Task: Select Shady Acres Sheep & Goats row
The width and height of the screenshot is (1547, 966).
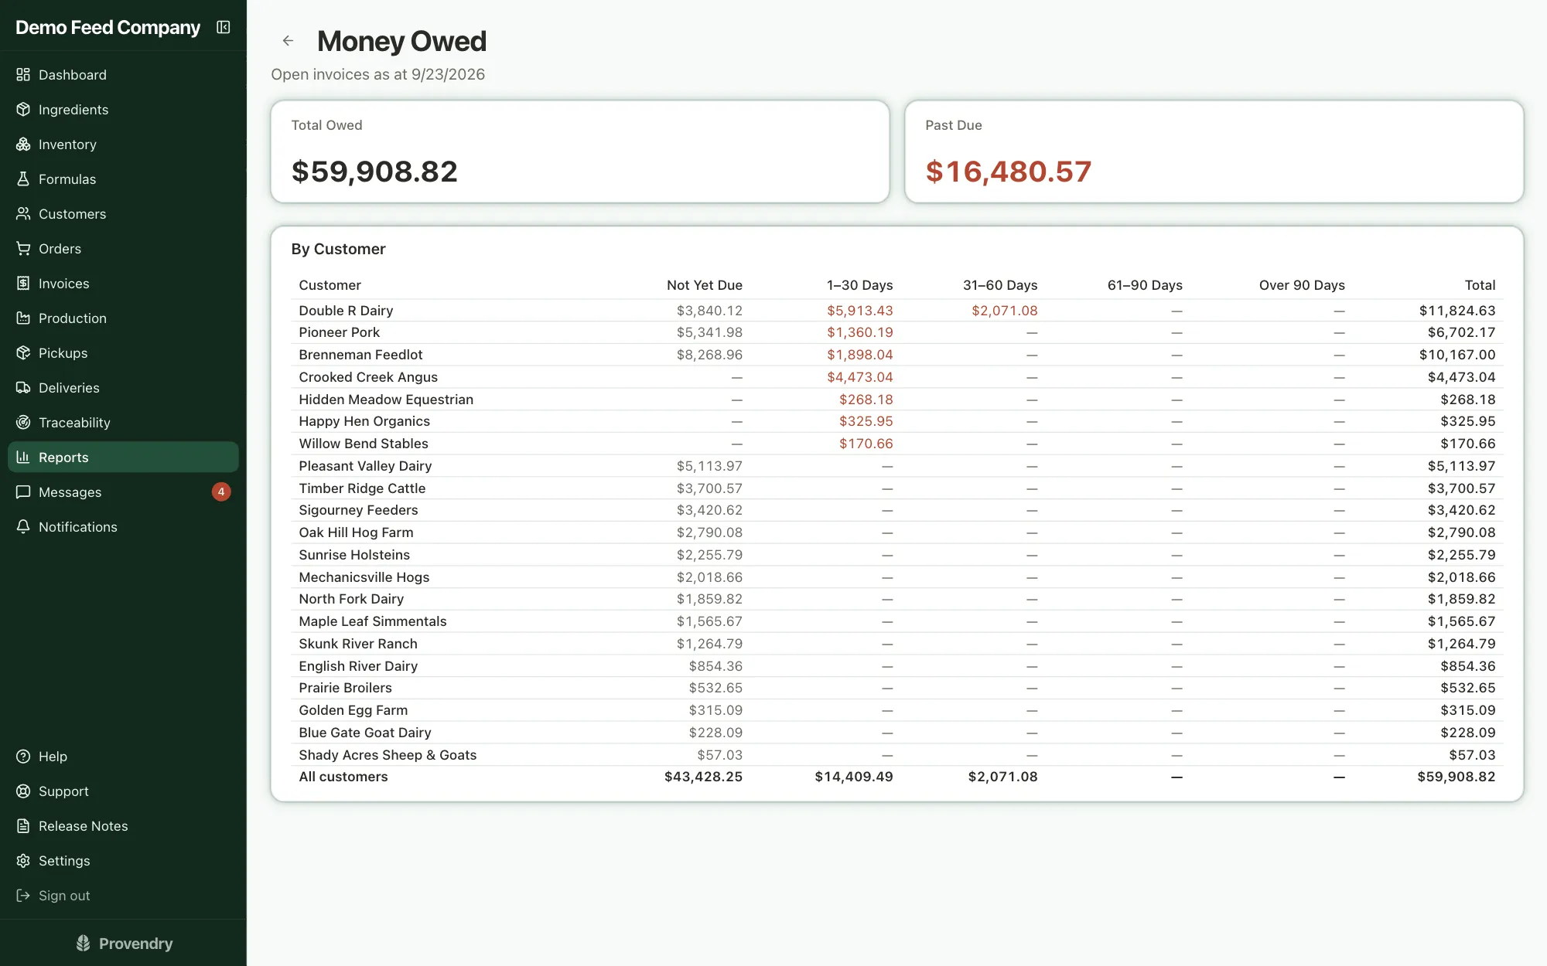Action: pyautogui.click(x=897, y=755)
